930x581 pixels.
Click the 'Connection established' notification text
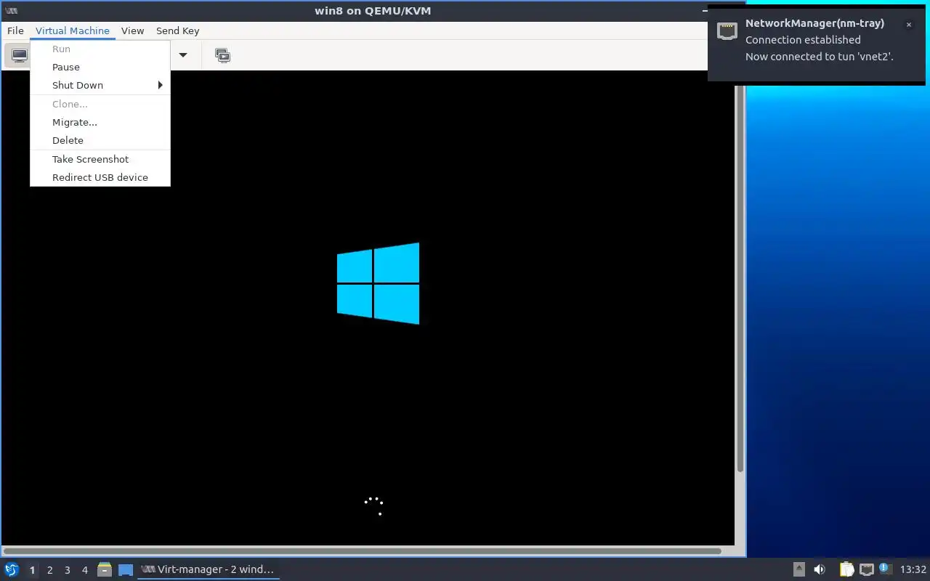tap(803, 40)
